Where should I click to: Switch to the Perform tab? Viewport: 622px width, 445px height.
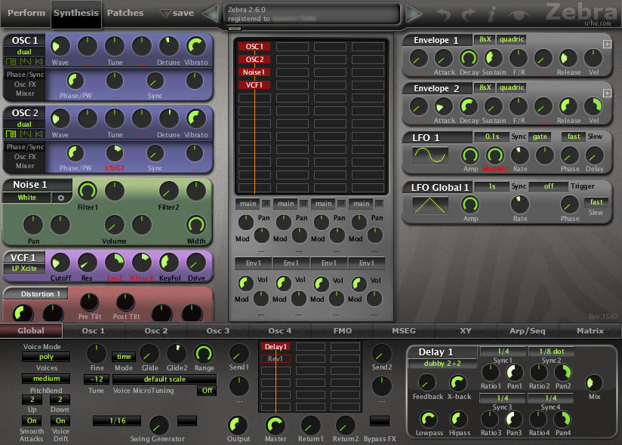coord(26,13)
